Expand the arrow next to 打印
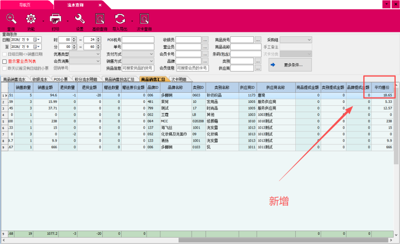 68,21
